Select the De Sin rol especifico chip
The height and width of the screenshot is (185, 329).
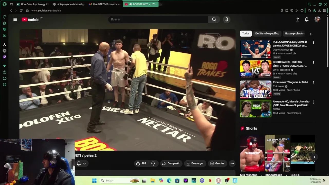(267, 33)
